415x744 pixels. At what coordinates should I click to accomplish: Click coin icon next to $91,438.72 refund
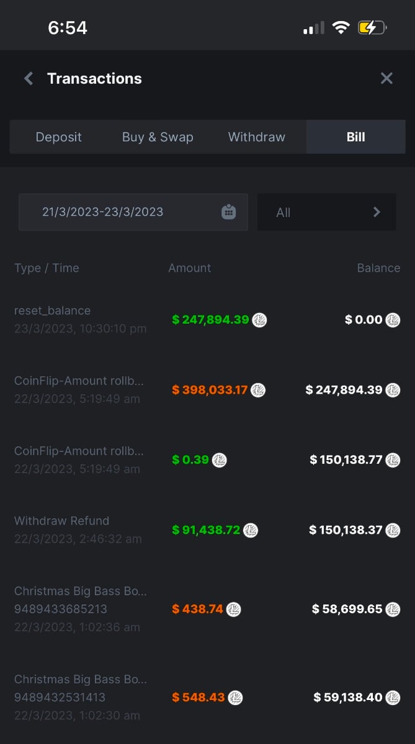[251, 530]
